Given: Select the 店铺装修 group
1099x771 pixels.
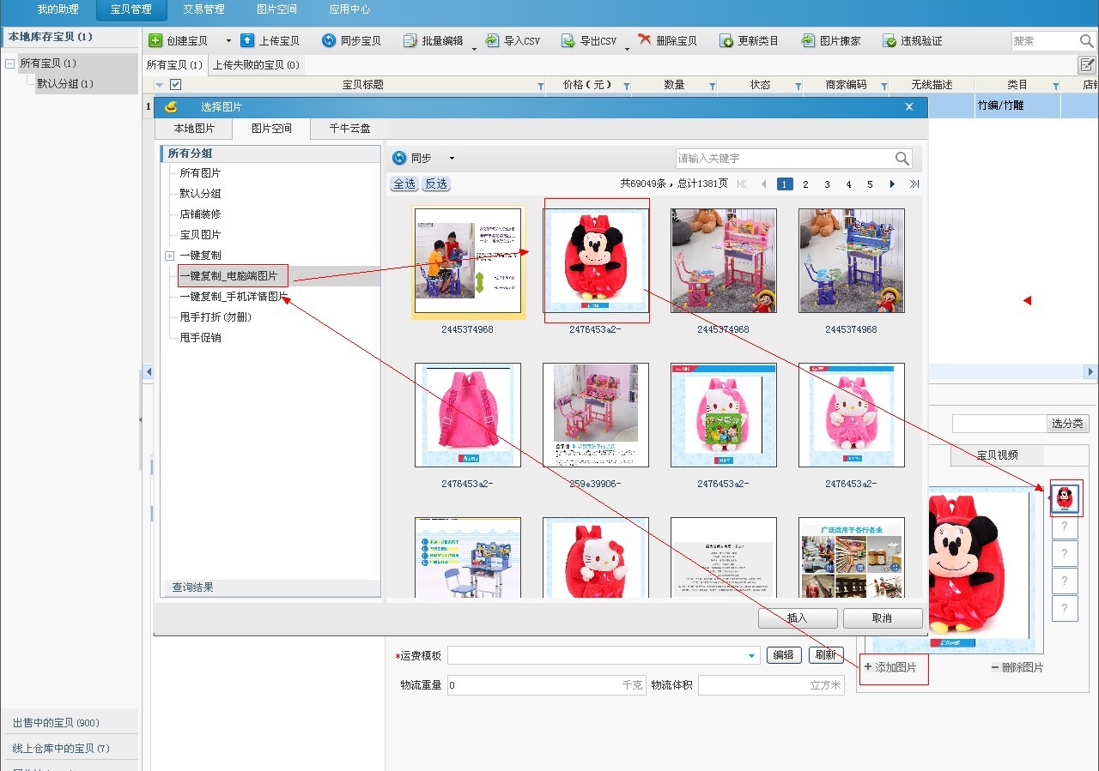Looking at the screenshot, I should coord(200,214).
